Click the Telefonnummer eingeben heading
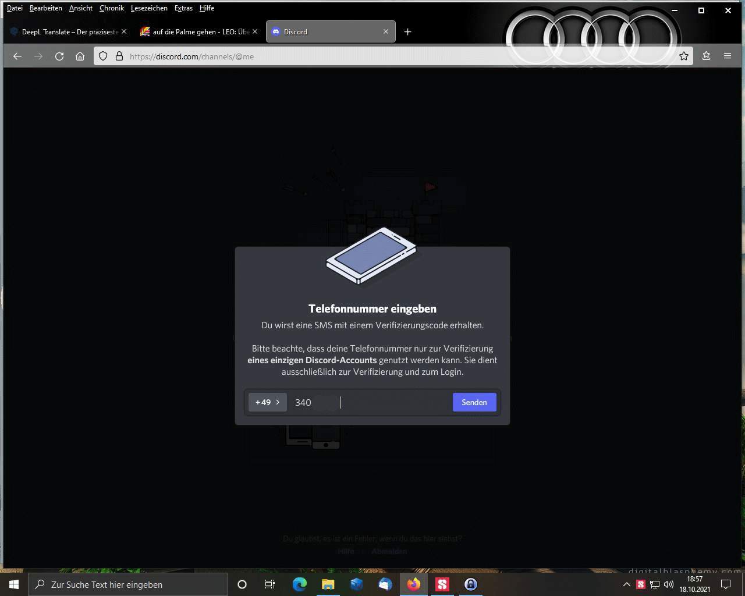 (372, 309)
